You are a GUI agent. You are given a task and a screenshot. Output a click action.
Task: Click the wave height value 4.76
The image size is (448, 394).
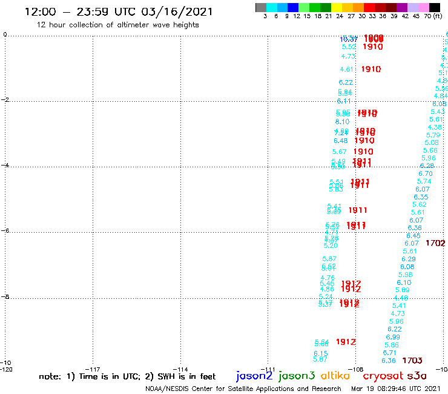click(328, 278)
